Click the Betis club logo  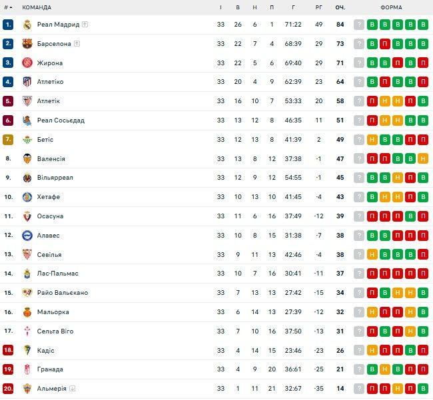coord(27,140)
